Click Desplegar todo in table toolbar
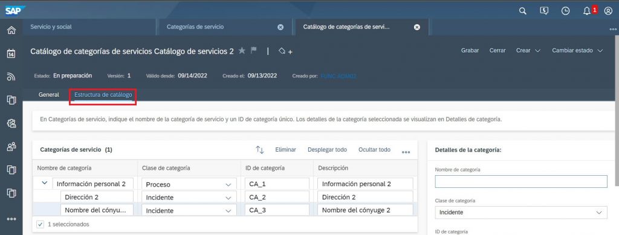The image size is (619, 235). coord(327,150)
